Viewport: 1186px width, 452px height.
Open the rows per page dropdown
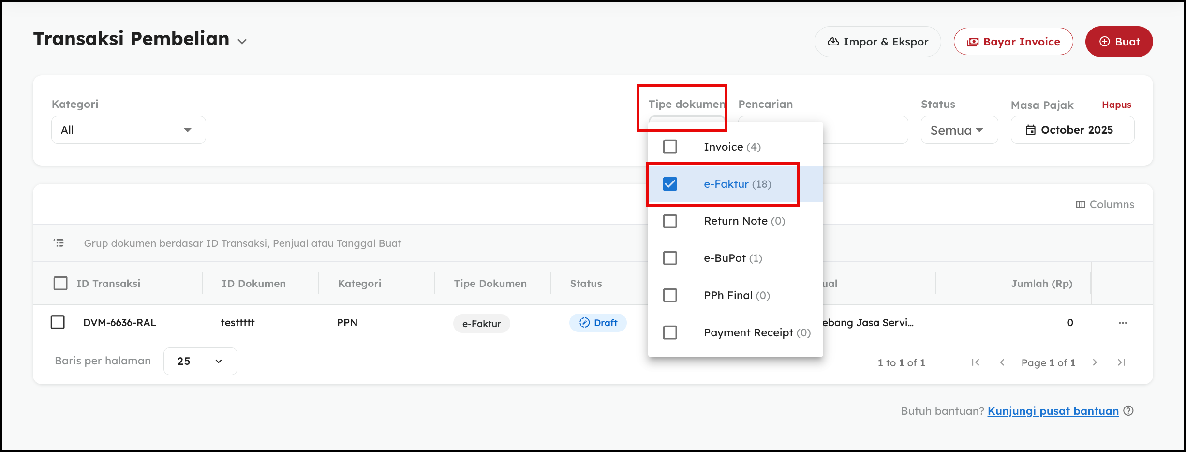(x=200, y=362)
